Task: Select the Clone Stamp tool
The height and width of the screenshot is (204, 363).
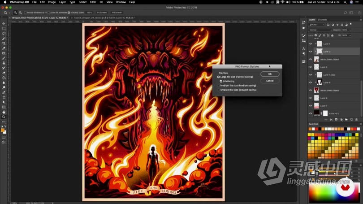Action: coord(4,63)
